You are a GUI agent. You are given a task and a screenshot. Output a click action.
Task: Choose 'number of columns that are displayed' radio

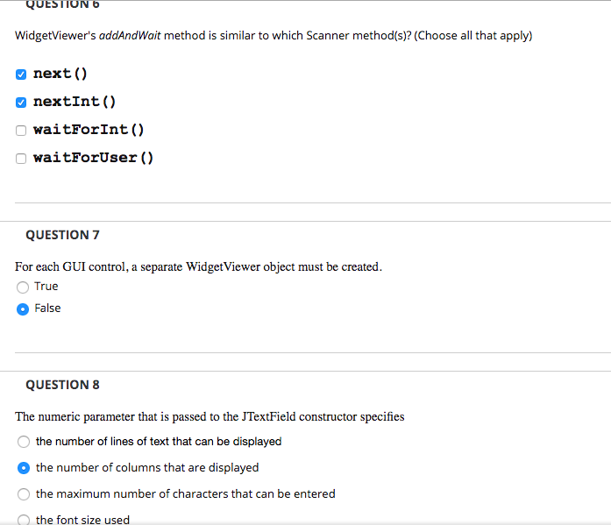(x=25, y=468)
